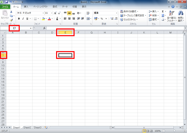This screenshot has width=187, height=133.
Task: Toggle bottom vertical alignment
Action: (74, 13)
